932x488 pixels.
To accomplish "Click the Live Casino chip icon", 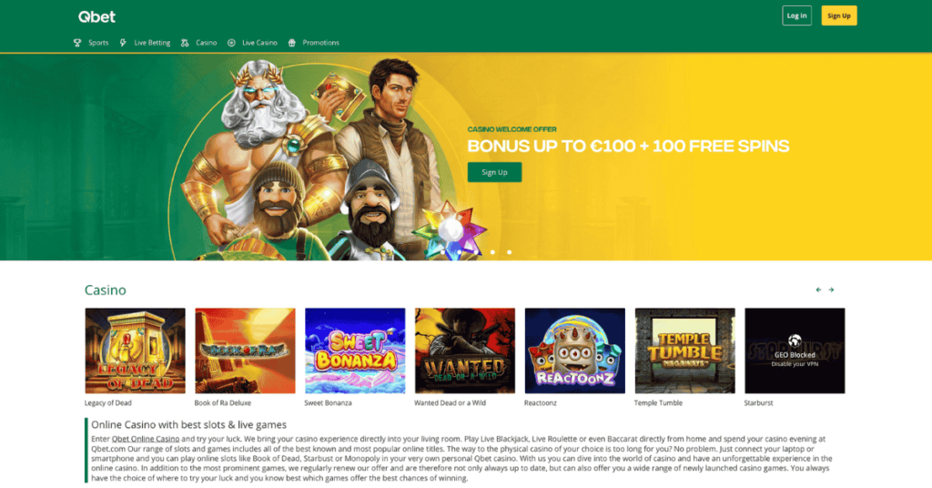I will [231, 43].
